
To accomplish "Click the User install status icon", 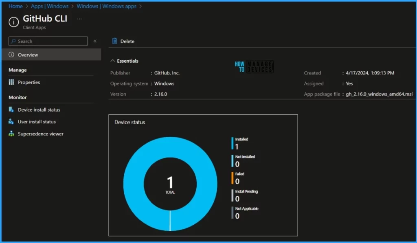I will (x=11, y=122).
